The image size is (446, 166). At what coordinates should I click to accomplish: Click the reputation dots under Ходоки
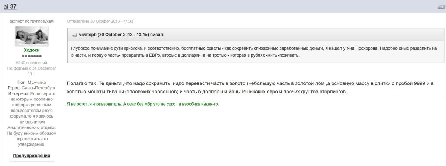tap(32, 56)
